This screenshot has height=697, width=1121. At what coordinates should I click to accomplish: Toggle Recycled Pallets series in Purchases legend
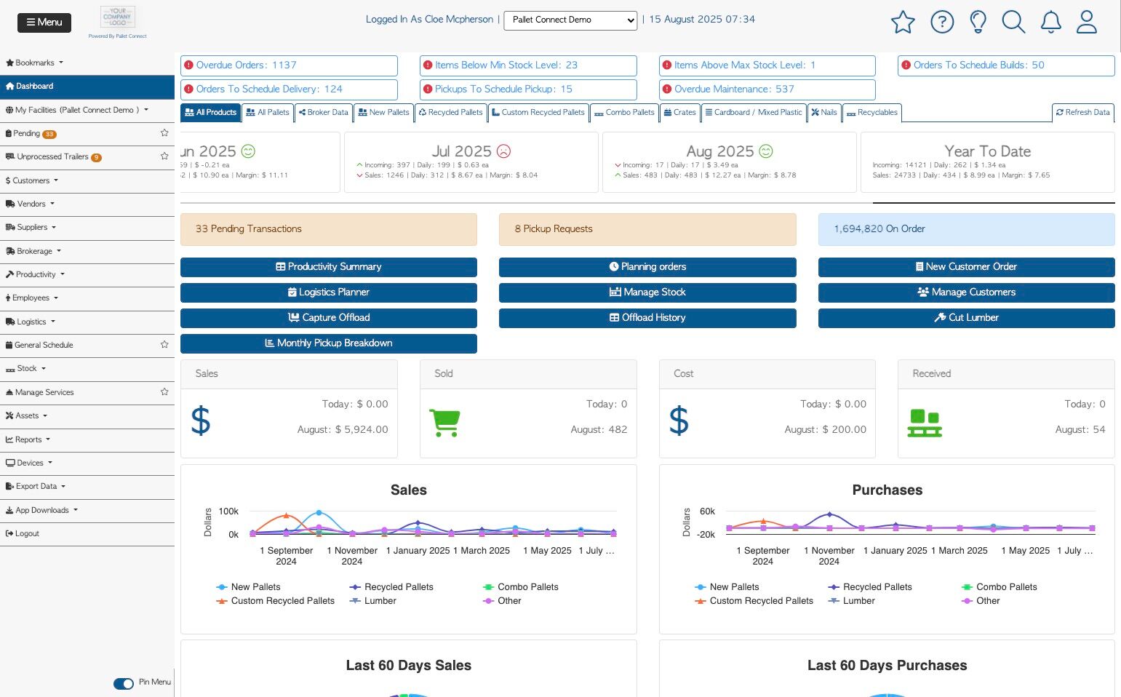click(x=870, y=587)
